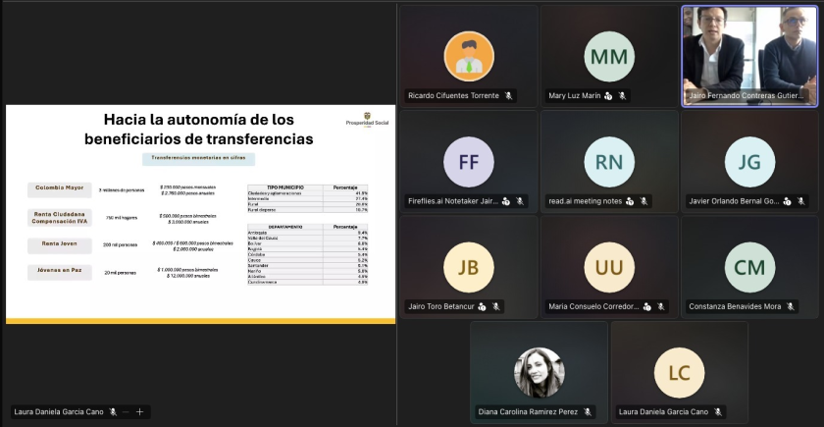The height and width of the screenshot is (427, 824).
Task: Select Jairo Fernando Contreras video feed
Action: click(x=750, y=47)
